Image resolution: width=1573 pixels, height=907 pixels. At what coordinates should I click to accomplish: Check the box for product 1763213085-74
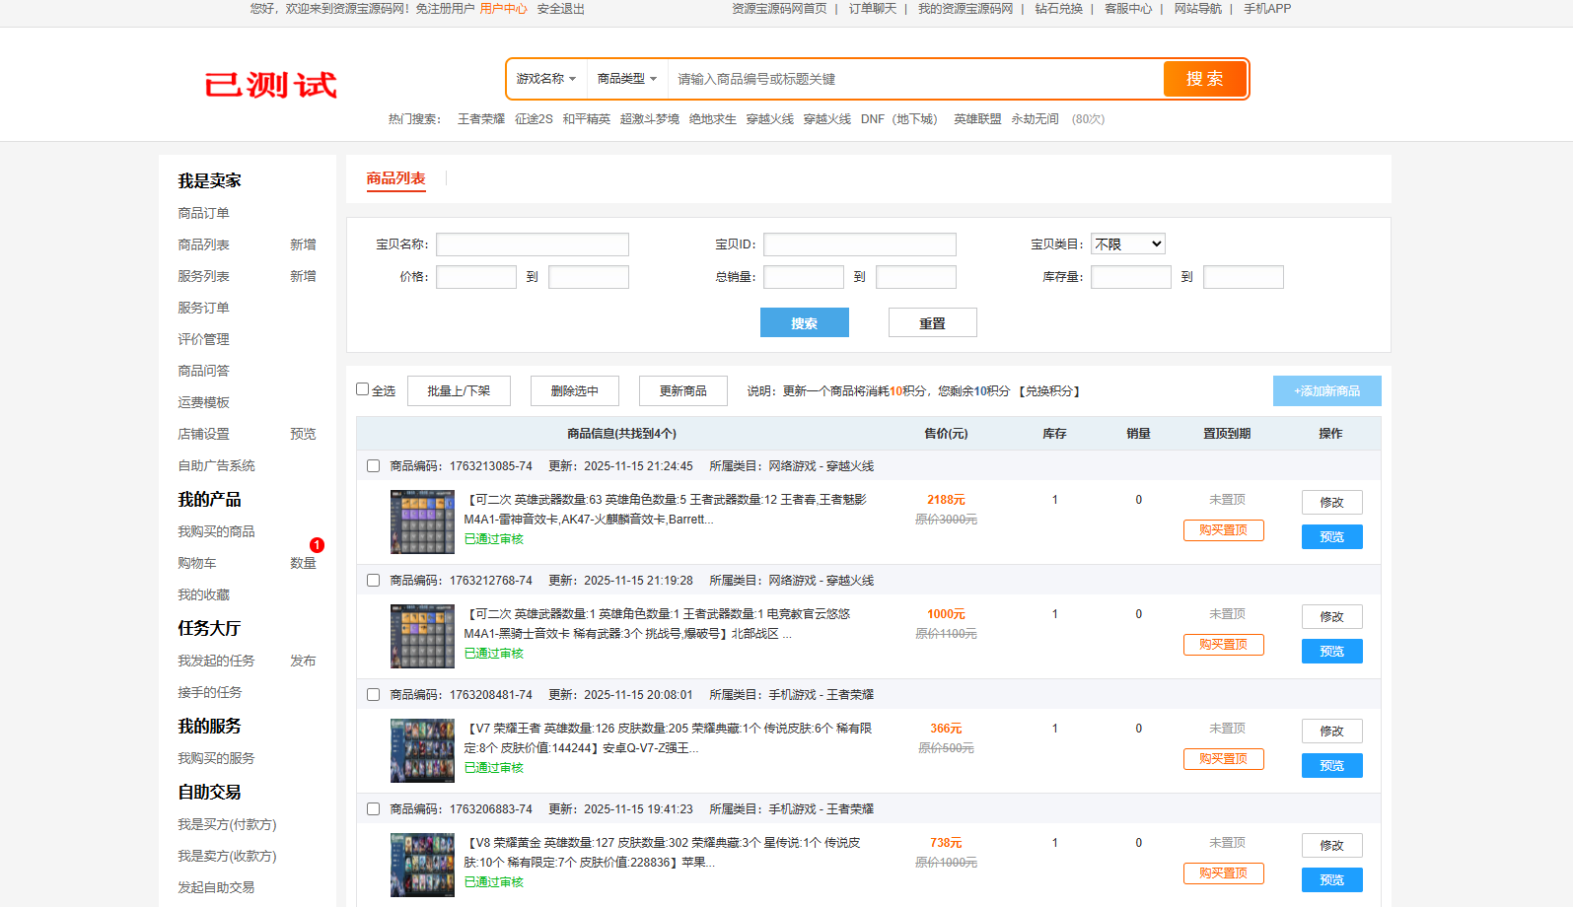coord(373,466)
